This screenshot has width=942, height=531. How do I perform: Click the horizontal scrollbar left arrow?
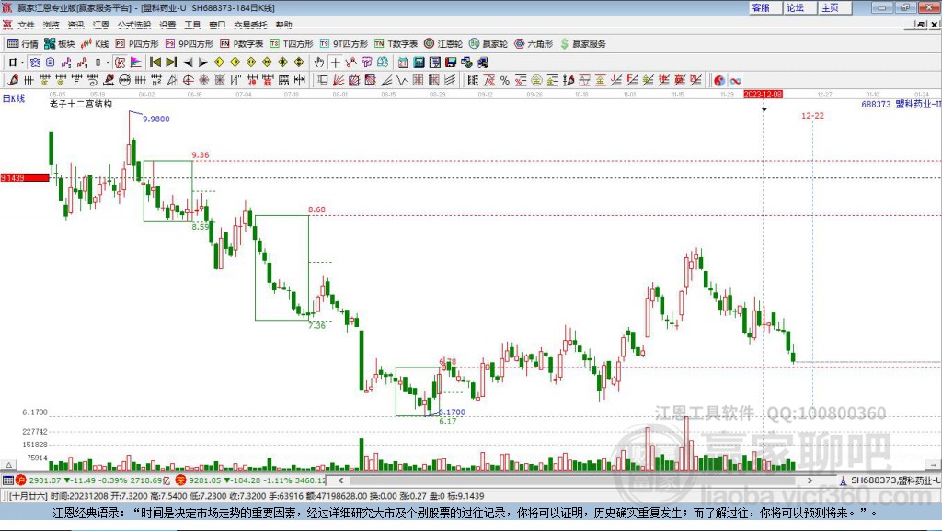340,480
